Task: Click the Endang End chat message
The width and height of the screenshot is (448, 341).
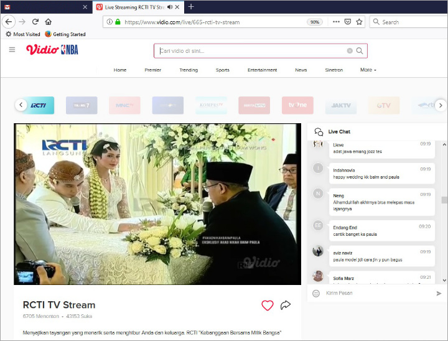Action: 382,231
